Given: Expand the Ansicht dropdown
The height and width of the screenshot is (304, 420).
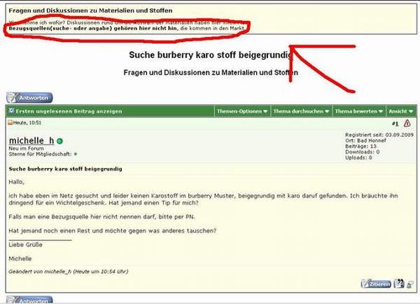Looking at the screenshot, I should [x=401, y=112].
